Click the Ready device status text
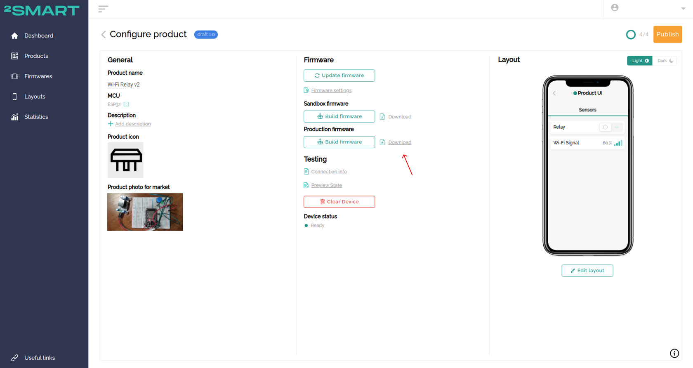This screenshot has width=693, height=368. [317, 225]
